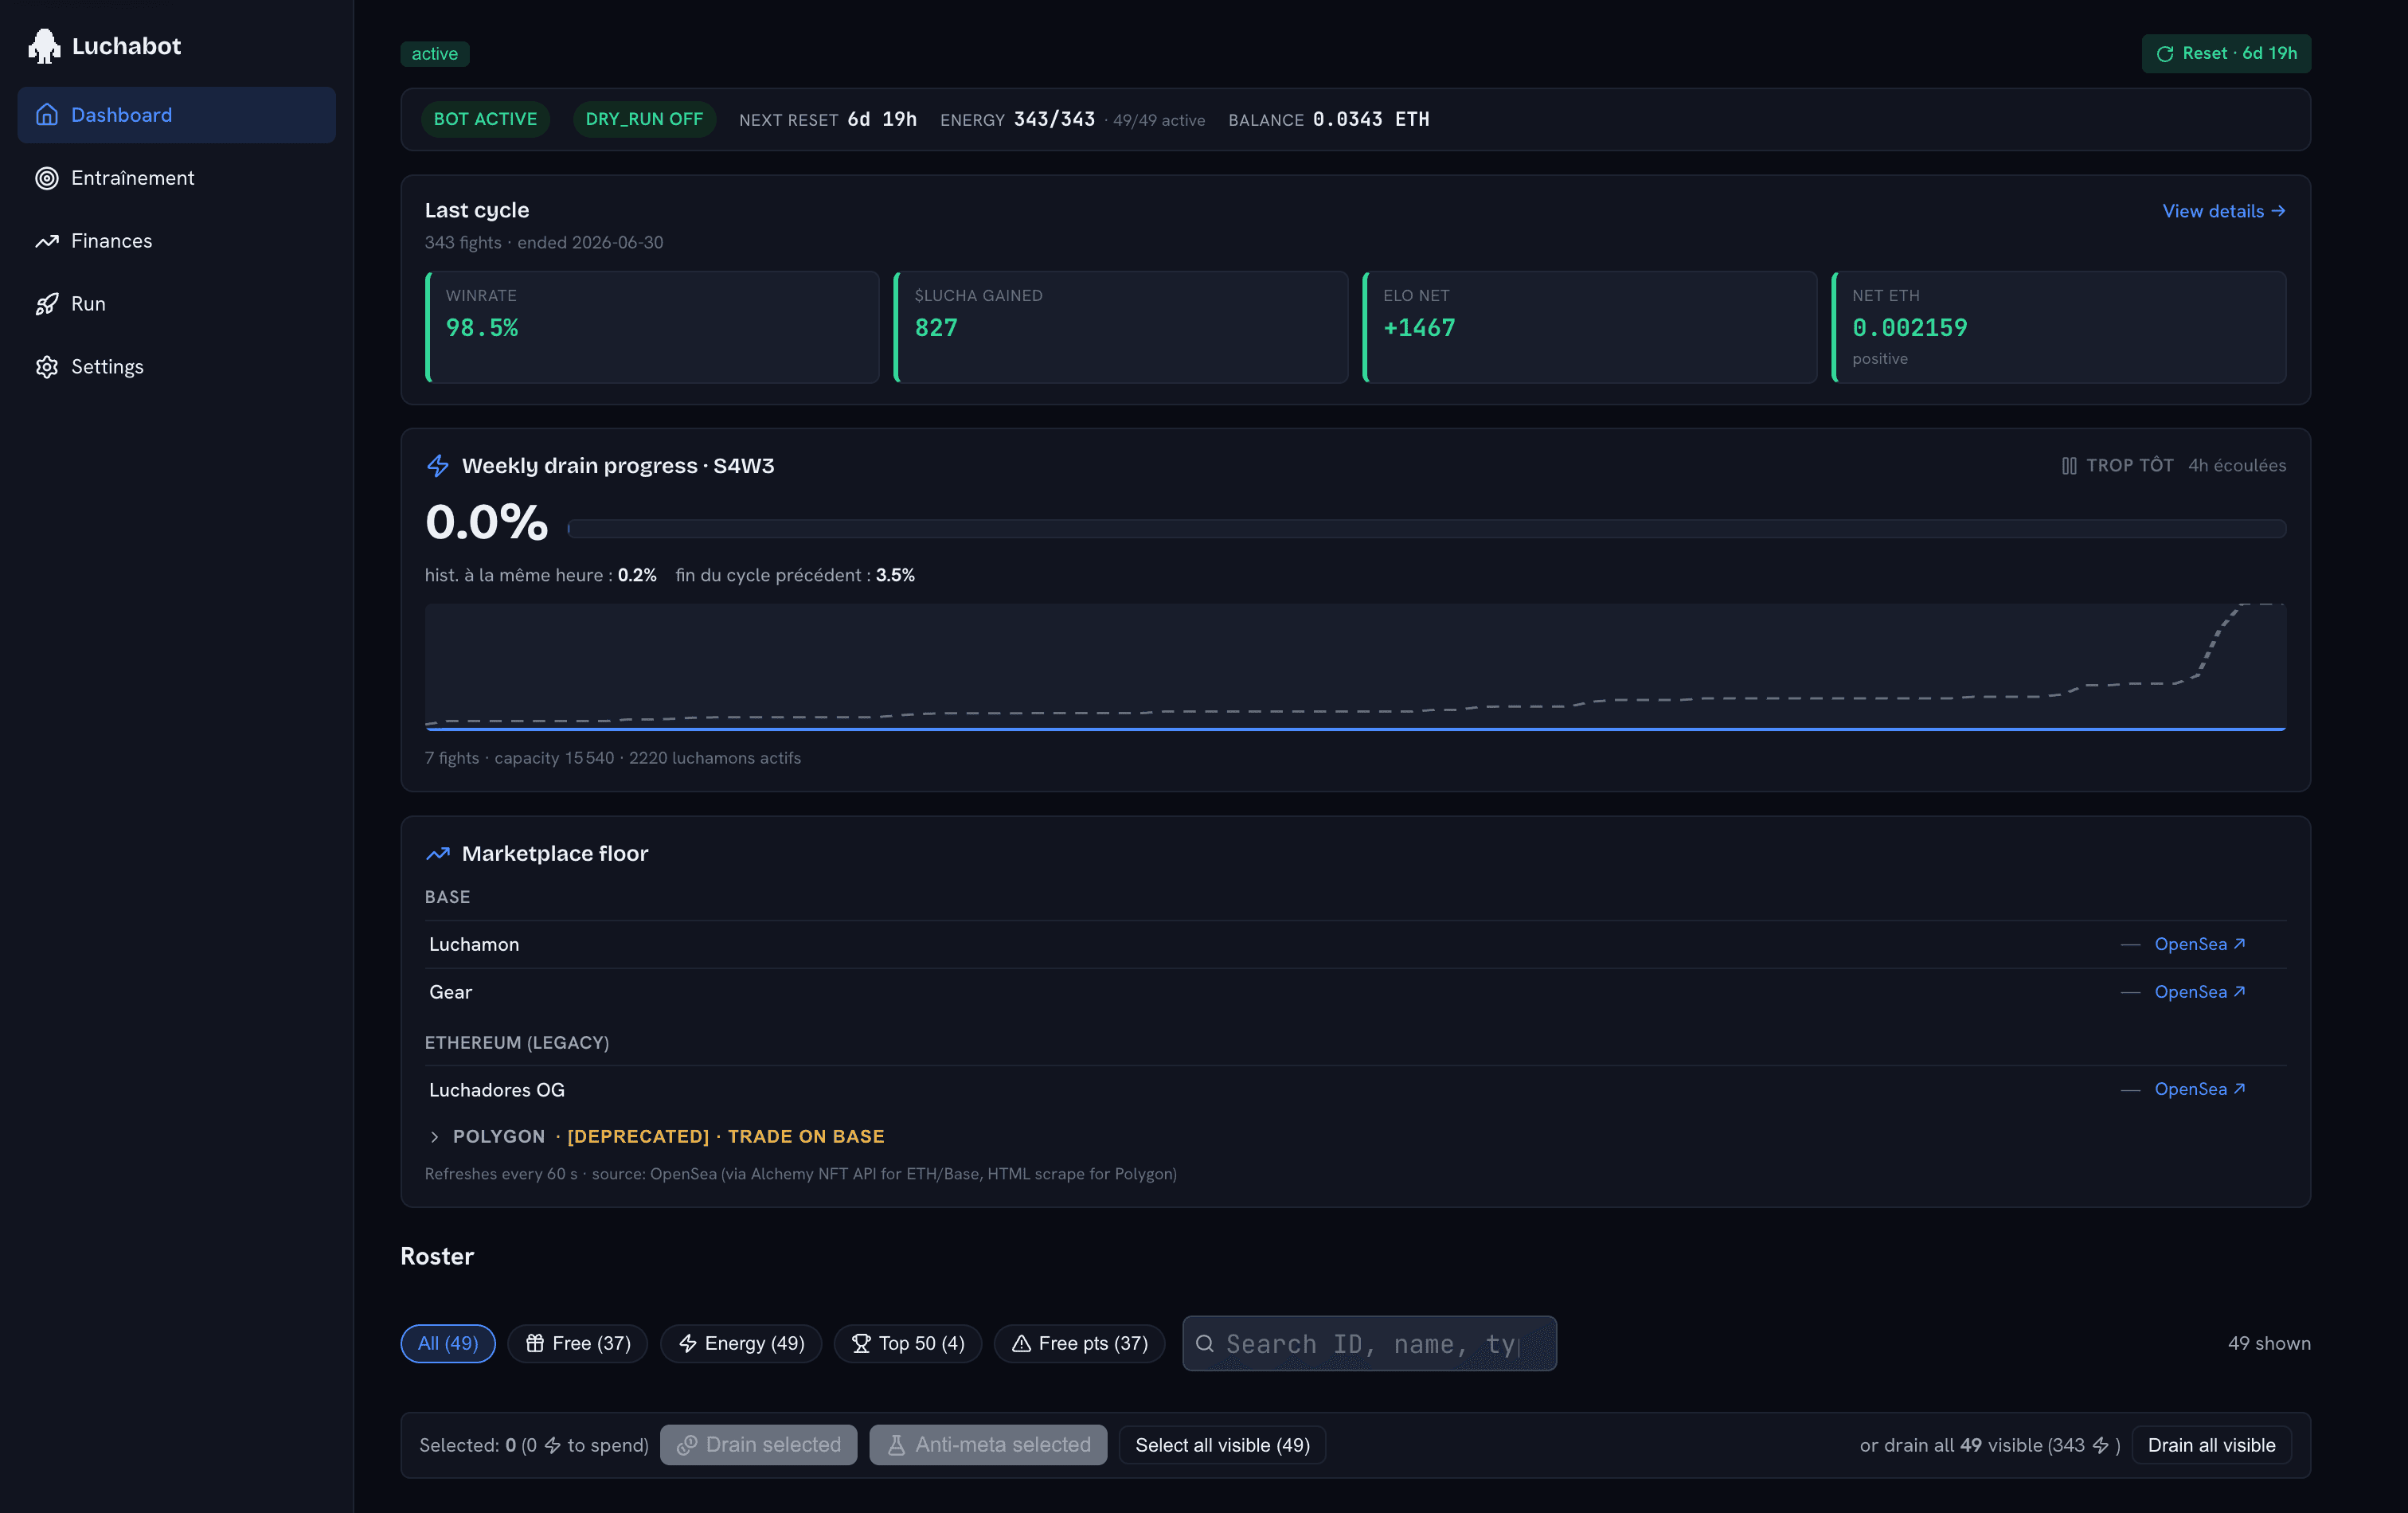This screenshot has height=1513, width=2408.
Task: Filter roster by Free pts (37)
Action: click(x=1079, y=1343)
